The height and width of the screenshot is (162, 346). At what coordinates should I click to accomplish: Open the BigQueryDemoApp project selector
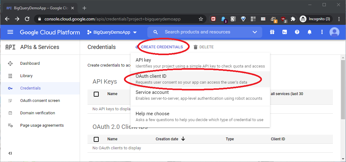112,32
